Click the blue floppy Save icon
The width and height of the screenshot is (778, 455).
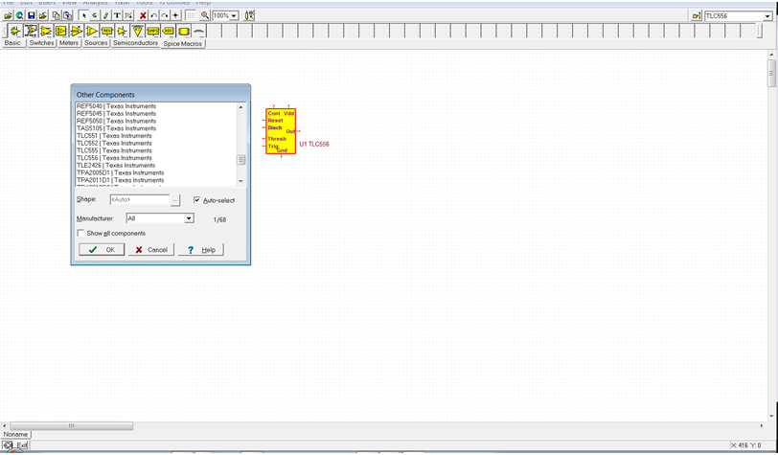pyautogui.click(x=32, y=16)
